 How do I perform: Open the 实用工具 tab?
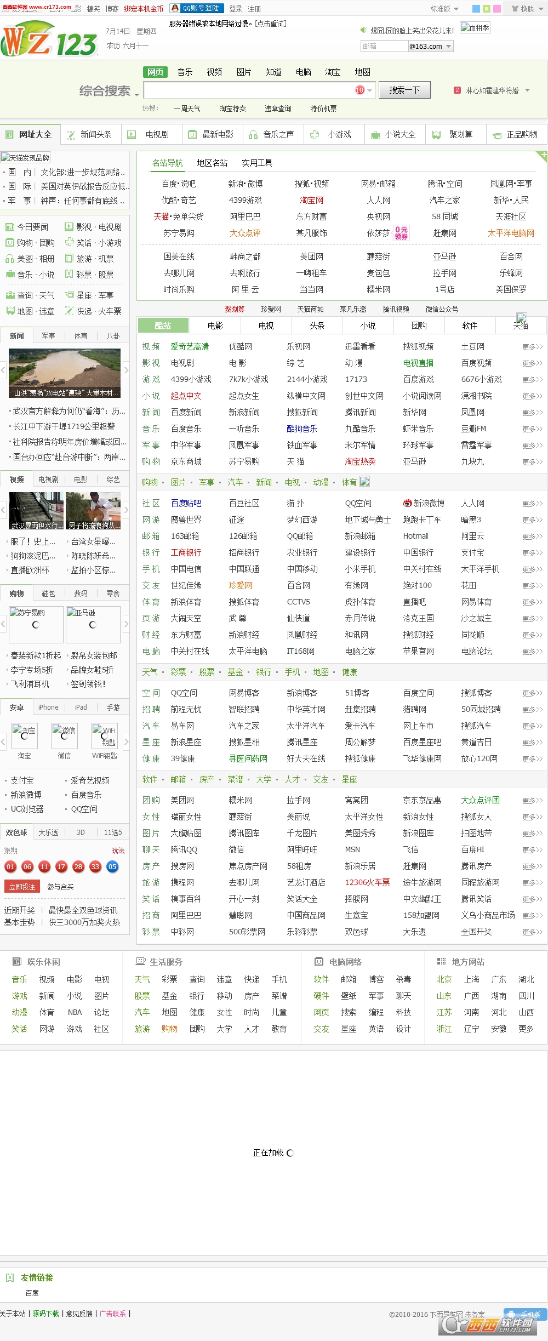pos(257,163)
